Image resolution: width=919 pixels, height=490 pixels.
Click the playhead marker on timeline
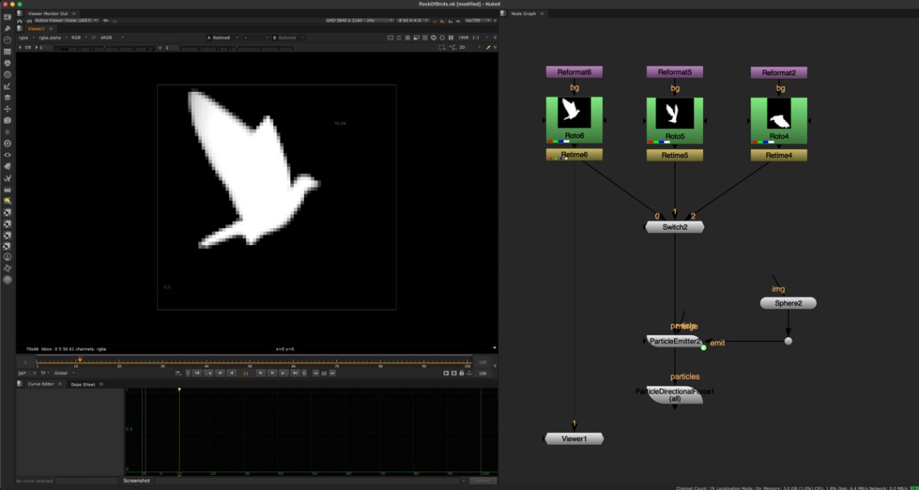pos(79,359)
